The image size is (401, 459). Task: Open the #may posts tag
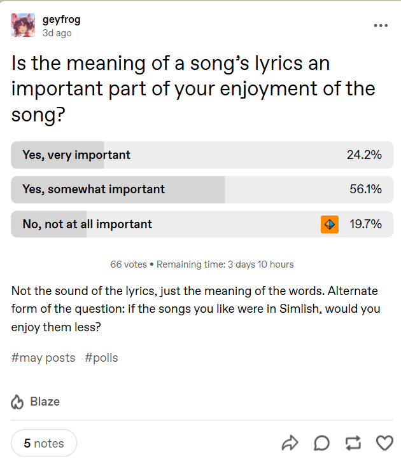43,357
